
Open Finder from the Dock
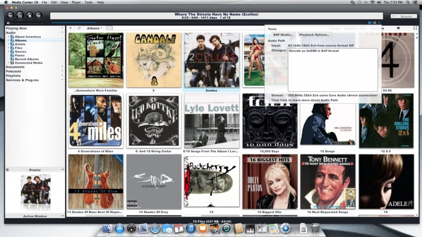point(108,228)
